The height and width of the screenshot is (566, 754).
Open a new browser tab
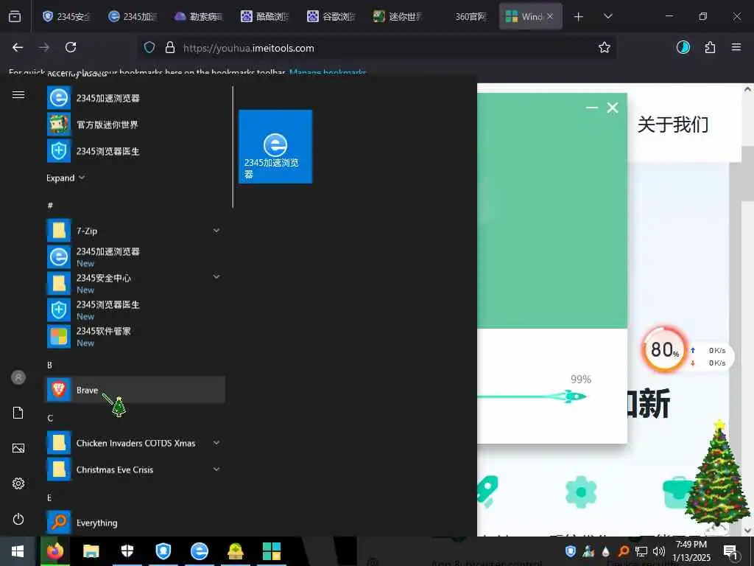tap(579, 17)
